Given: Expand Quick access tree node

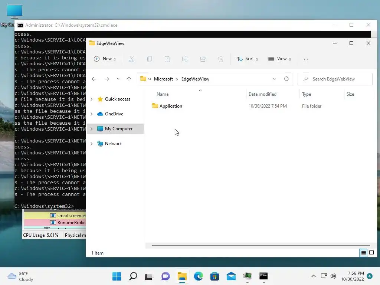Looking at the screenshot, I should tap(92, 99).
